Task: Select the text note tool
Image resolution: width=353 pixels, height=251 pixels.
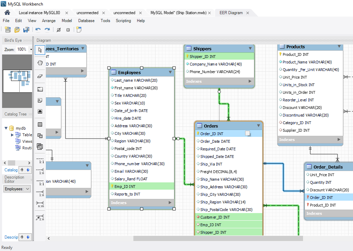Action: [40, 100]
